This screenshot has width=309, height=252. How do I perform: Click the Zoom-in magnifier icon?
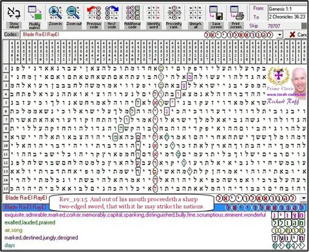coord(55,12)
